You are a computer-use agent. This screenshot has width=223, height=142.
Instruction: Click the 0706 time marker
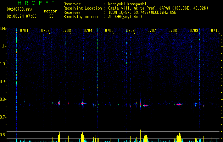130,31
